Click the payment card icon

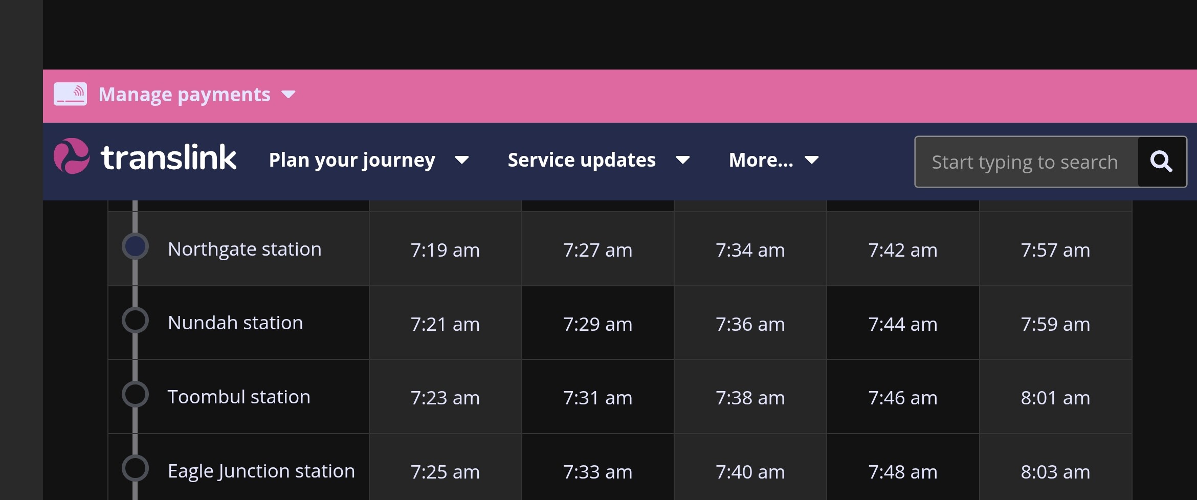(x=70, y=95)
